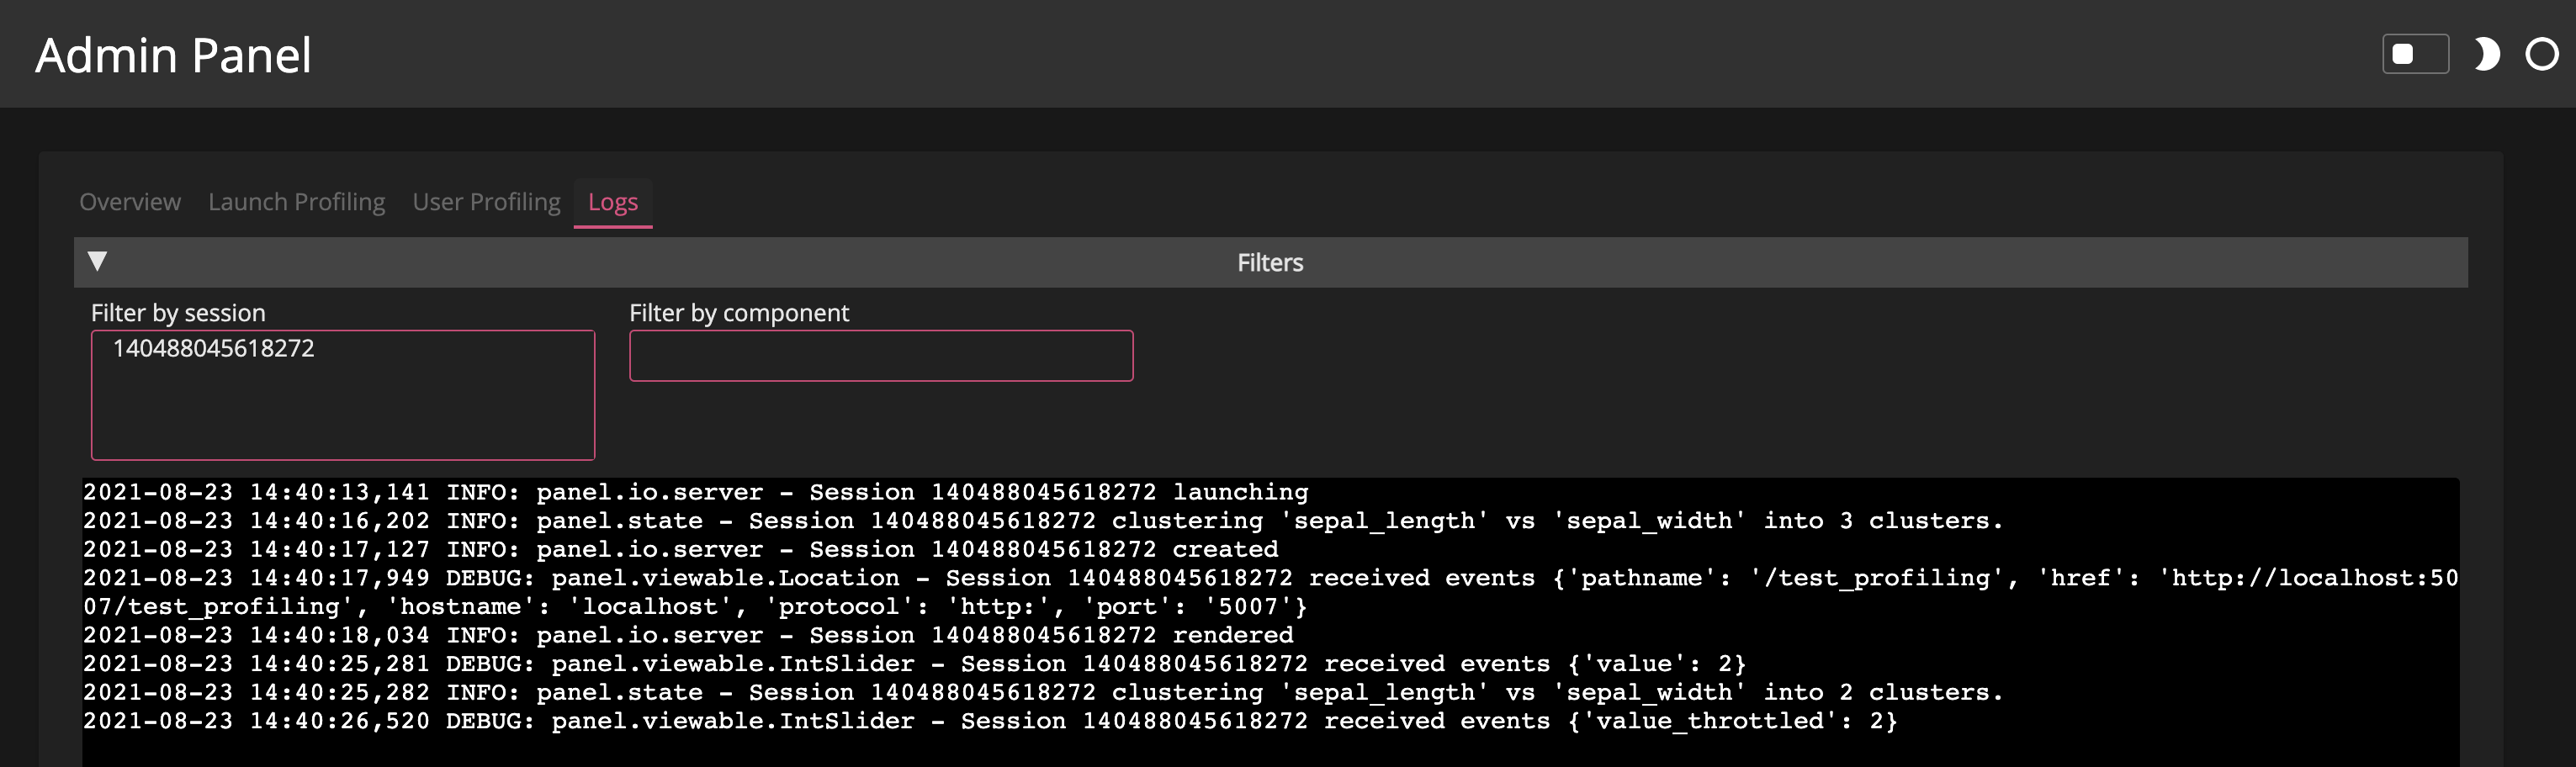The width and height of the screenshot is (2576, 767).
Task: Collapse the Filters section using the triangle
Action: [97, 262]
